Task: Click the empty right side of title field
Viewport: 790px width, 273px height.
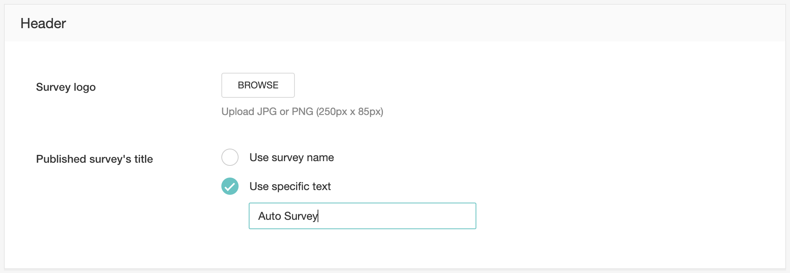Action: 411,216
